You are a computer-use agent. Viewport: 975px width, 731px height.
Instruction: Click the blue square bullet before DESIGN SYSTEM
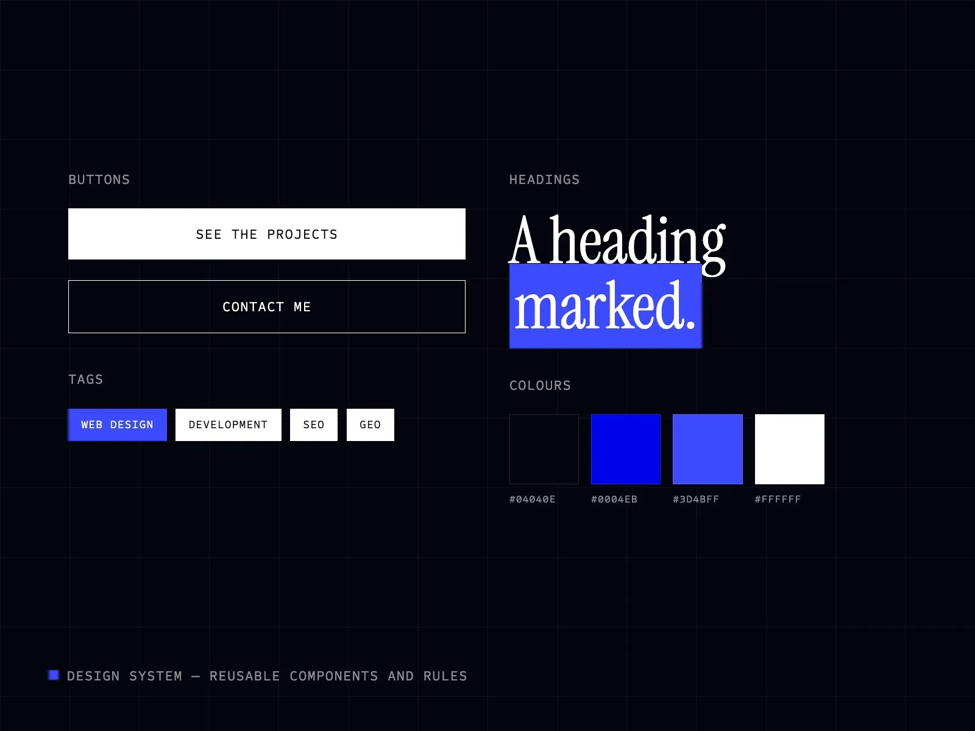click(54, 675)
